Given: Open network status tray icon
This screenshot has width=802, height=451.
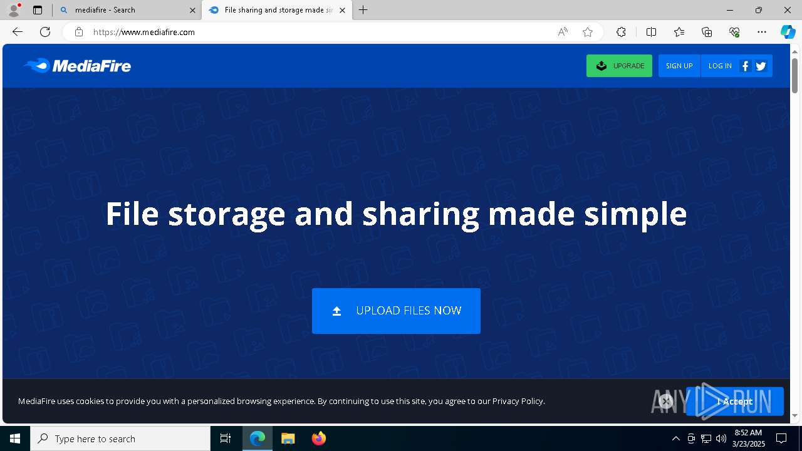Looking at the screenshot, I should [706, 438].
